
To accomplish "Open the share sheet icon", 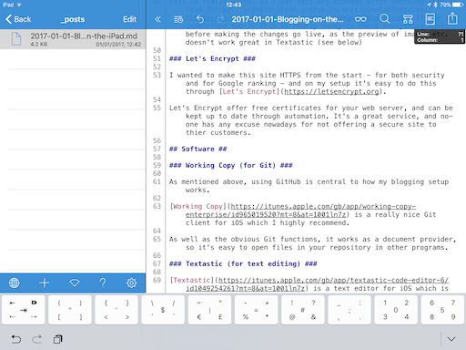I will tap(452, 18).
